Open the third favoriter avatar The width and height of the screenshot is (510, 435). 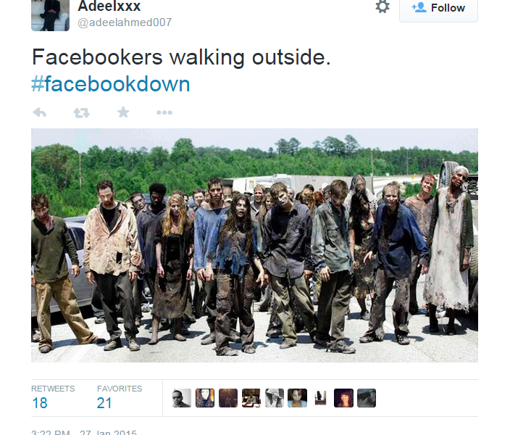(228, 398)
